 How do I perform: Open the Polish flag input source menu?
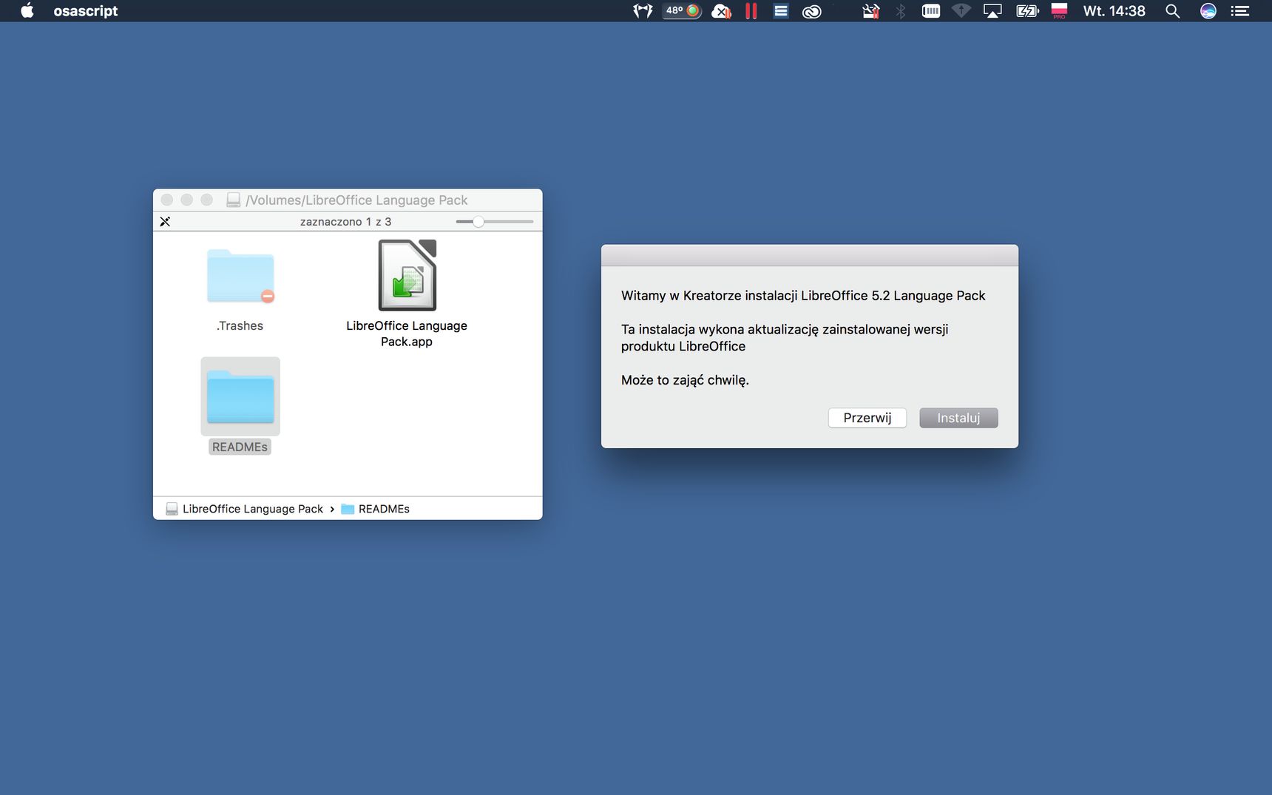pos(1059,10)
